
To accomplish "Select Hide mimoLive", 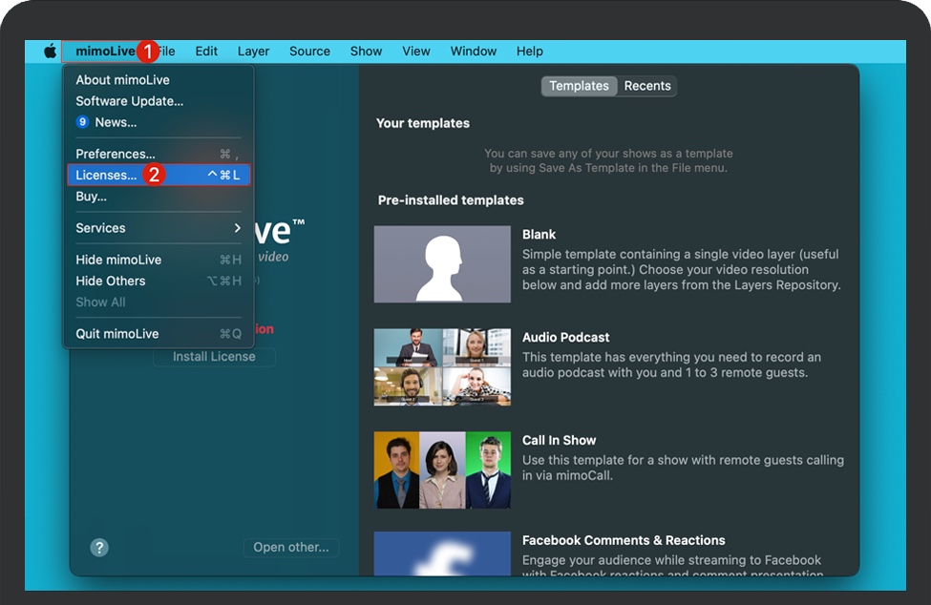I will pyautogui.click(x=159, y=260).
